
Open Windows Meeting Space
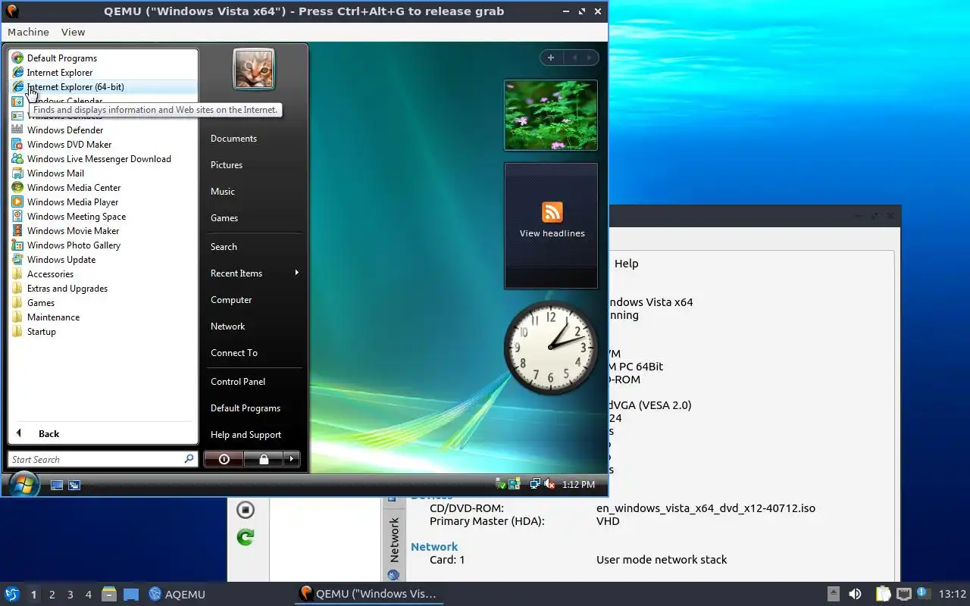pos(76,217)
